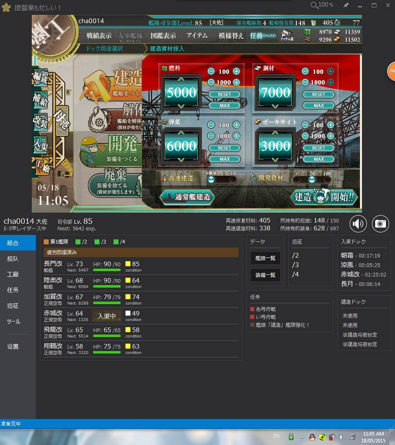Open the 模様替え menu
Viewport: 395px width, 445px height.
pos(231,35)
